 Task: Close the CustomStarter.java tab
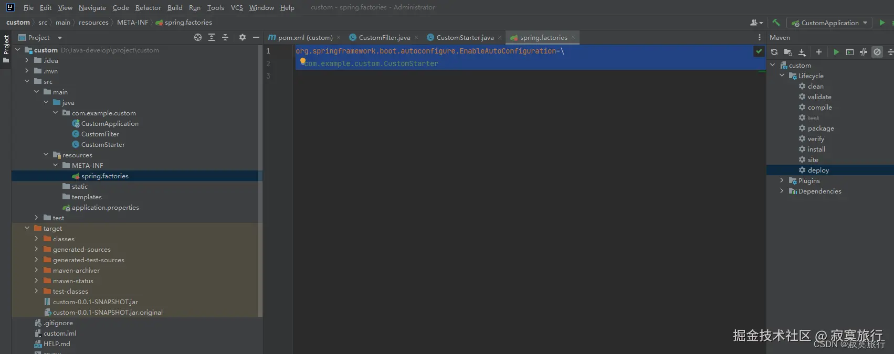pyautogui.click(x=500, y=37)
